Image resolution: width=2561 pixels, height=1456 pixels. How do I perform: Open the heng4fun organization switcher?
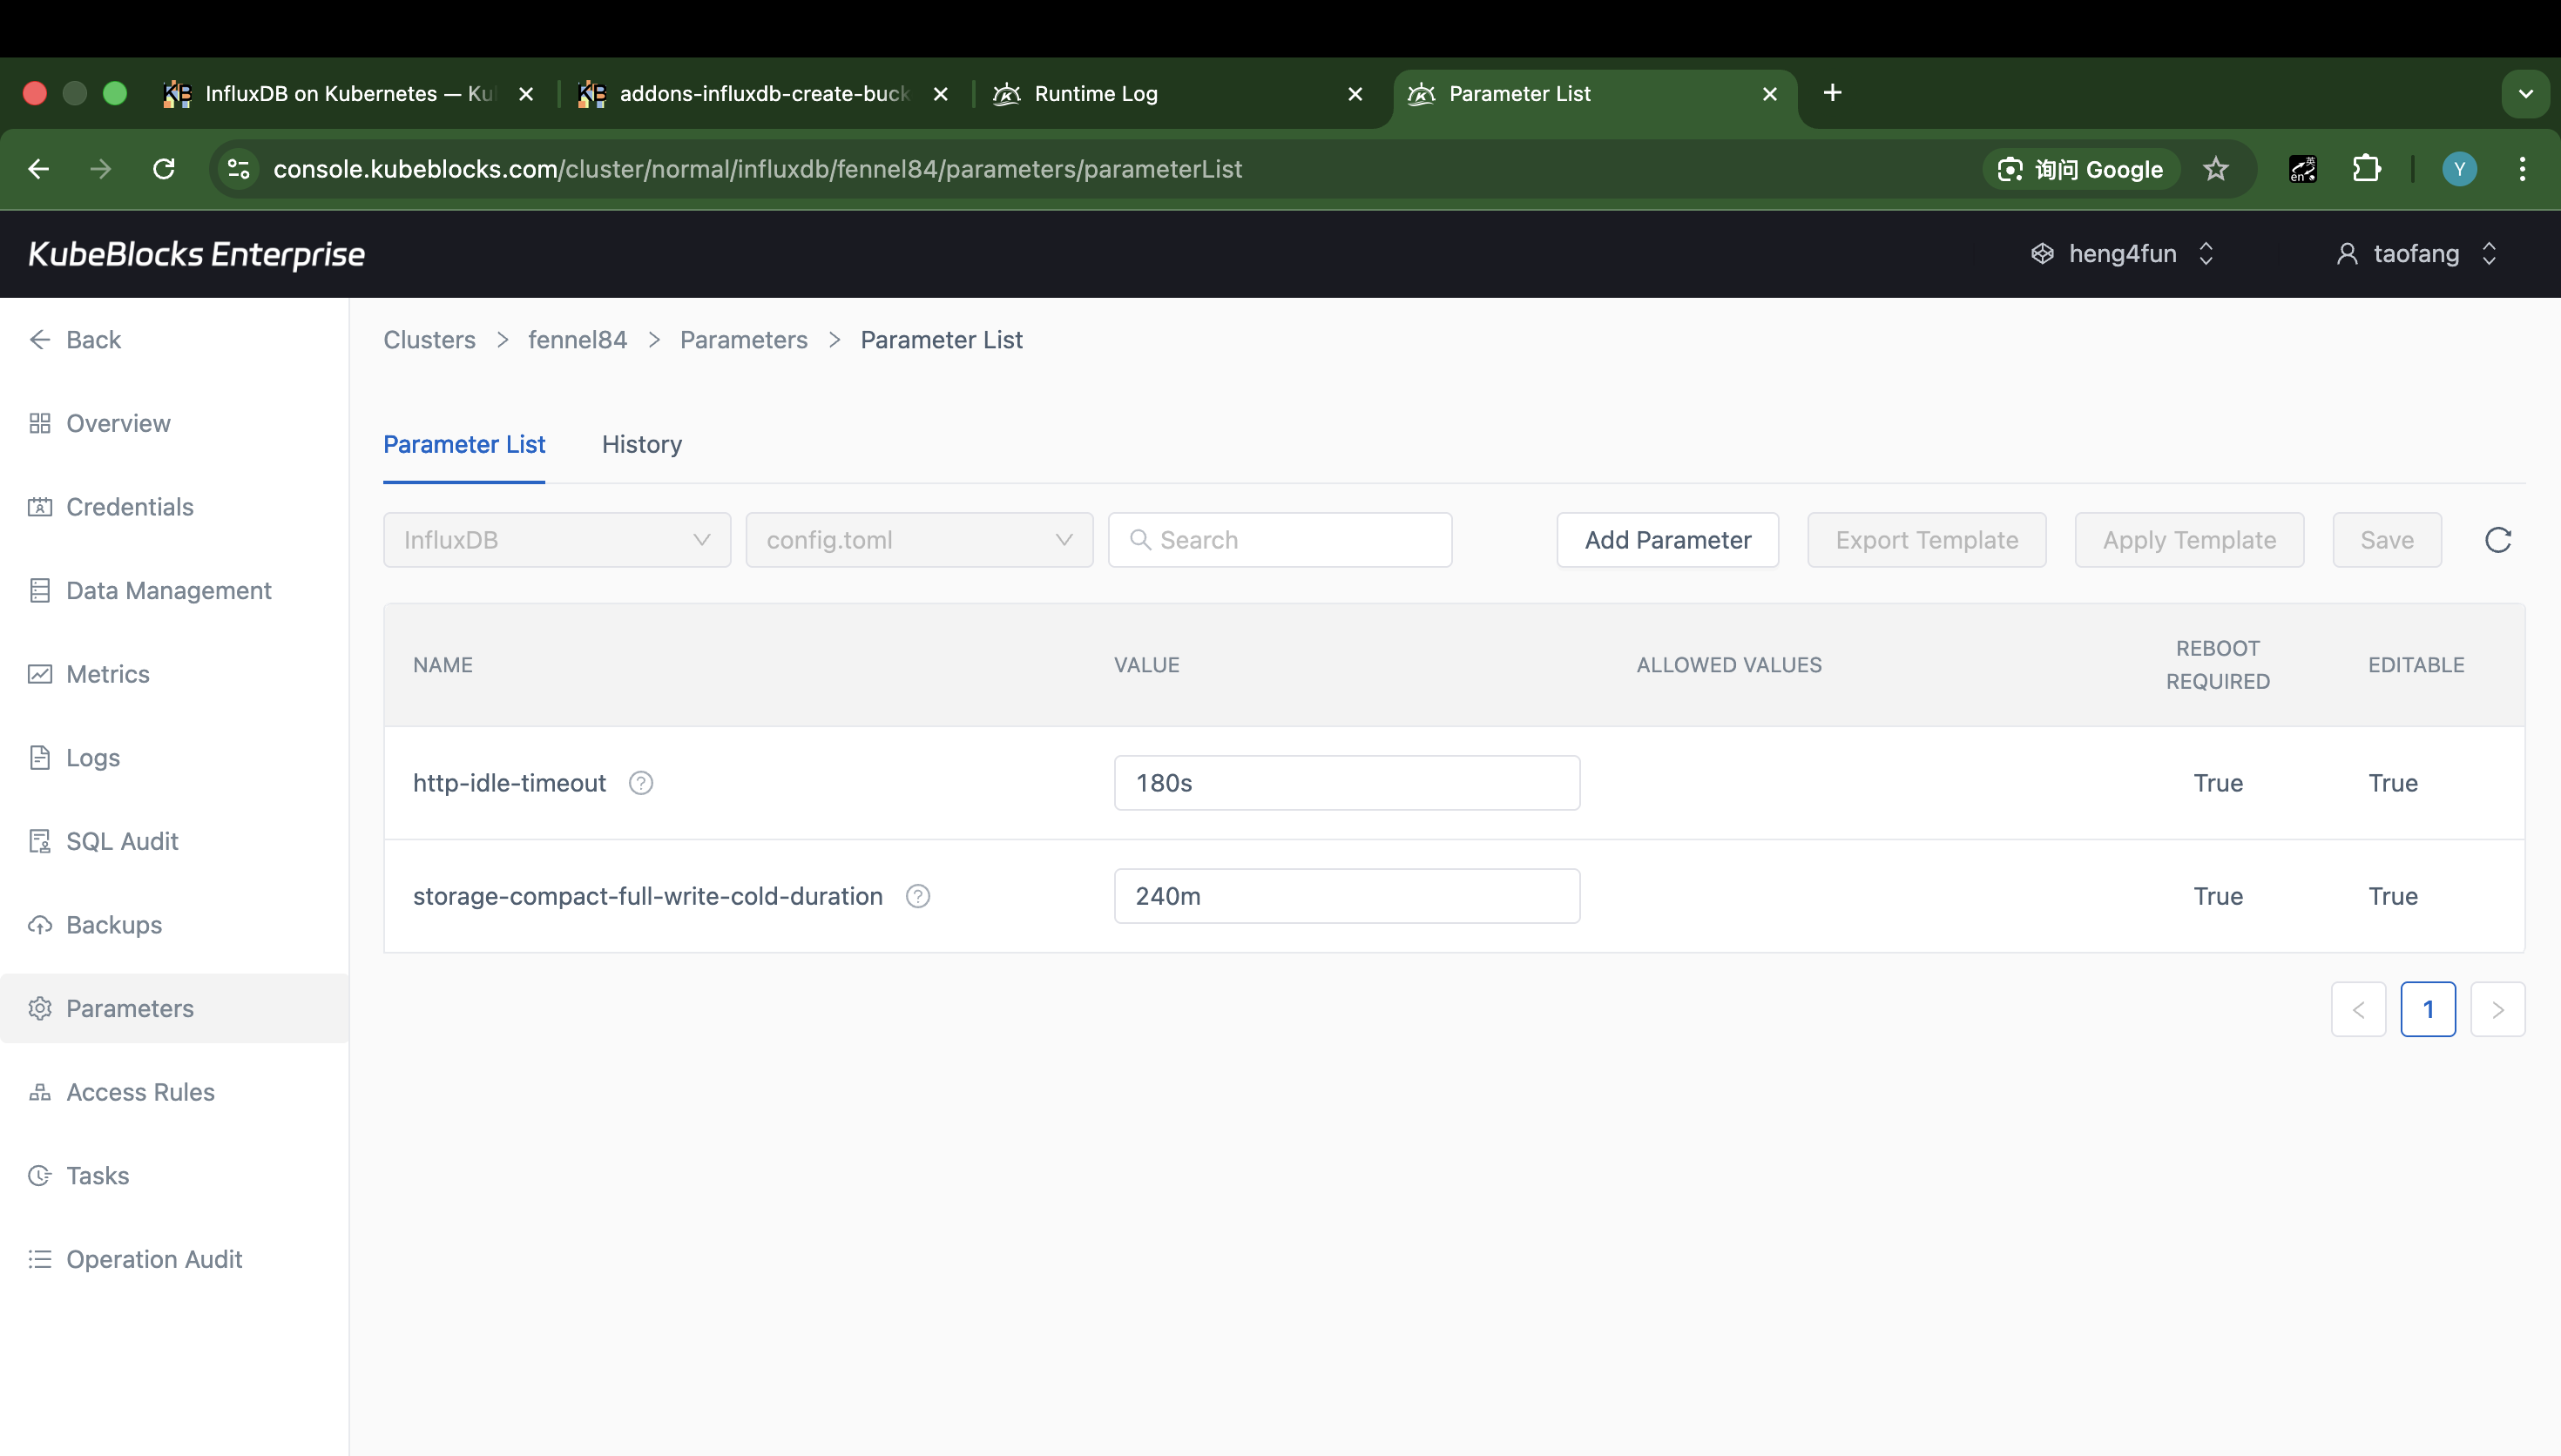point(2122,254)
